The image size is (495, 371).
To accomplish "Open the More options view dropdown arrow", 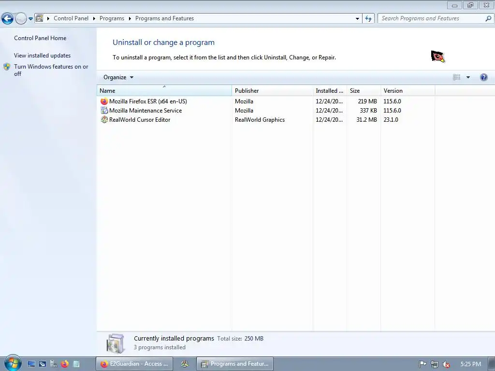I will click(468, 77).
